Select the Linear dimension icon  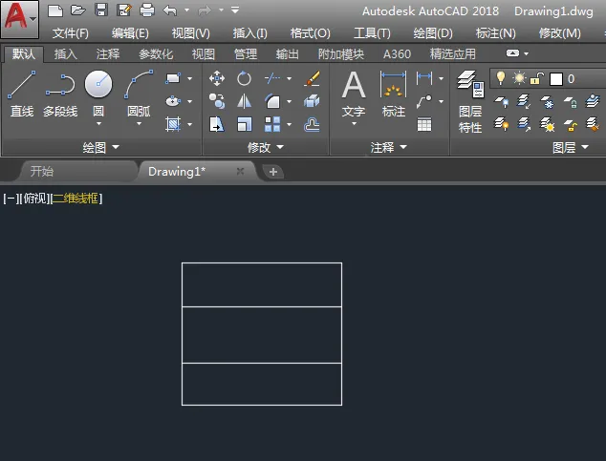point(424,78)
